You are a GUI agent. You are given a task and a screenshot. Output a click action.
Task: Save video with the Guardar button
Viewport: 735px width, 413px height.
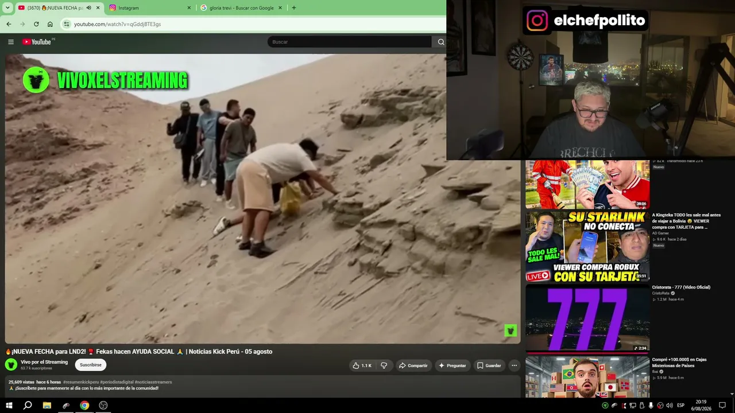[489, 365]
